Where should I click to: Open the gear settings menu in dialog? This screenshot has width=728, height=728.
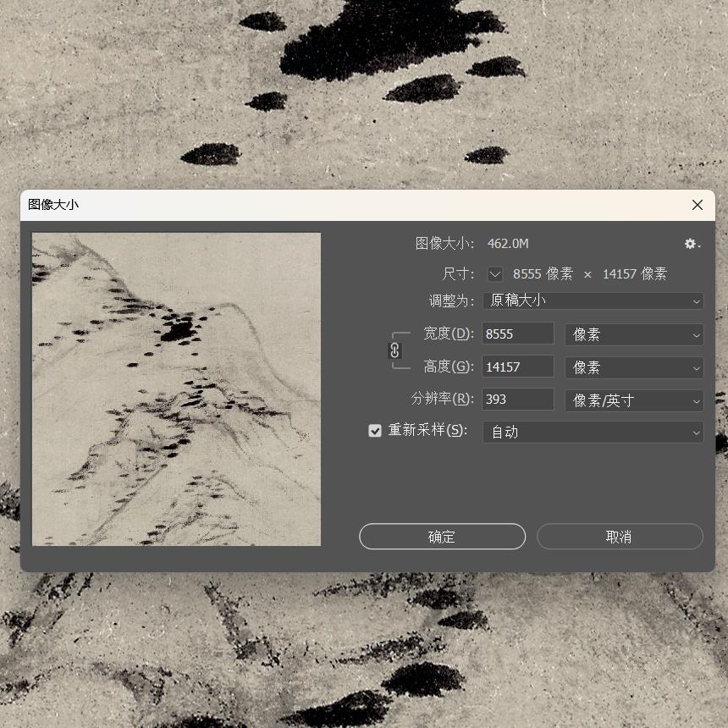tap(692, 244)
